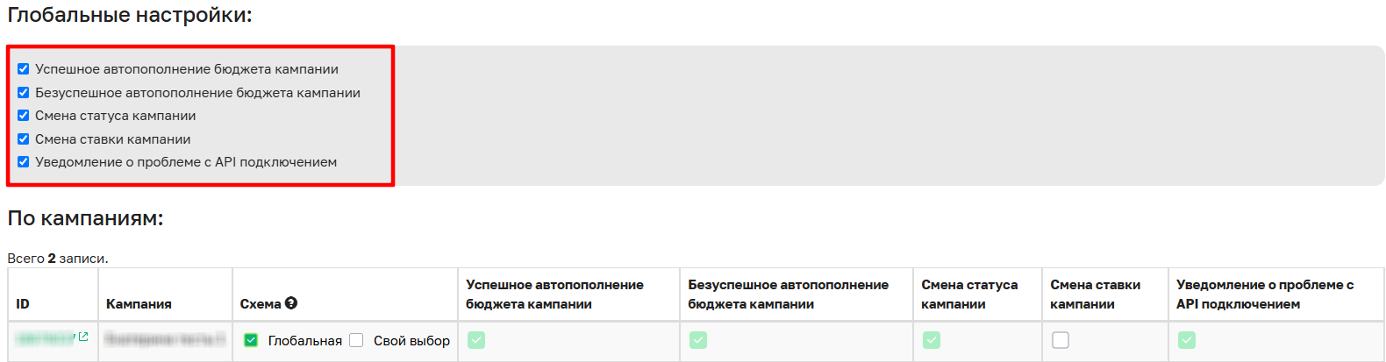Enable unchecked row checkbox under 'Смена ставки кампании'

[1061, 340]
